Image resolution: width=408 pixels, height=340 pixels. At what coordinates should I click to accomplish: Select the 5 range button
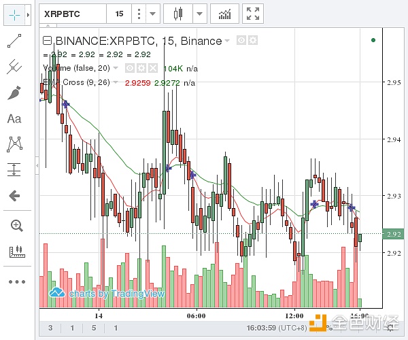click(94, 328)
